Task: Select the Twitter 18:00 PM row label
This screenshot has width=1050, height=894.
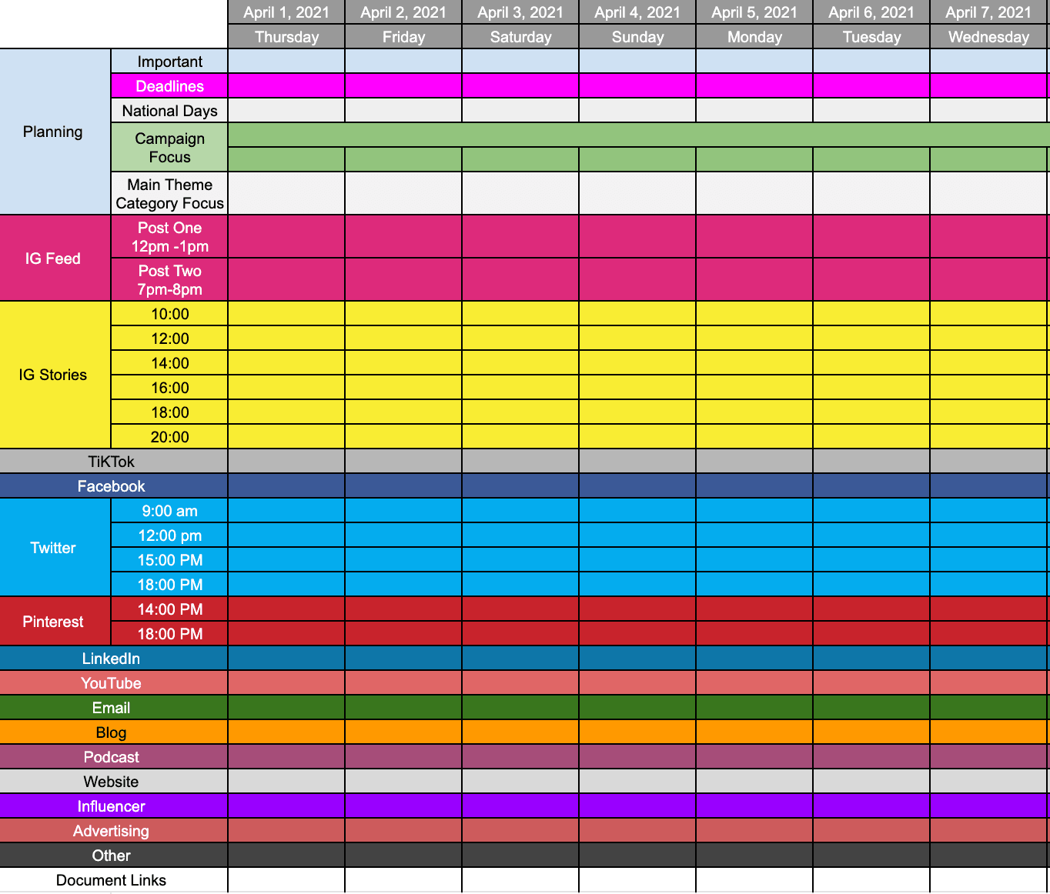Action: (x=169, y=584)
